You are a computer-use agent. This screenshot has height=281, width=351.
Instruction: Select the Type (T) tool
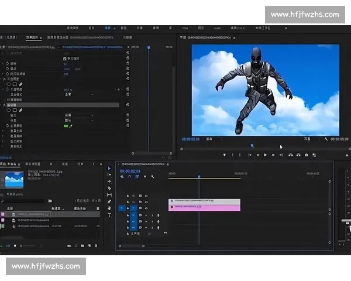pyautogui.click(x=109, y=215)
